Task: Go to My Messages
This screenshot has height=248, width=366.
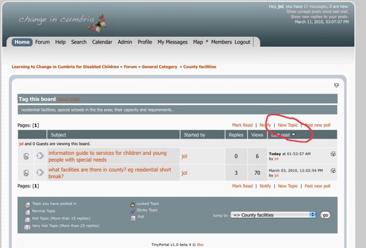Action: (x=173, y=42)
